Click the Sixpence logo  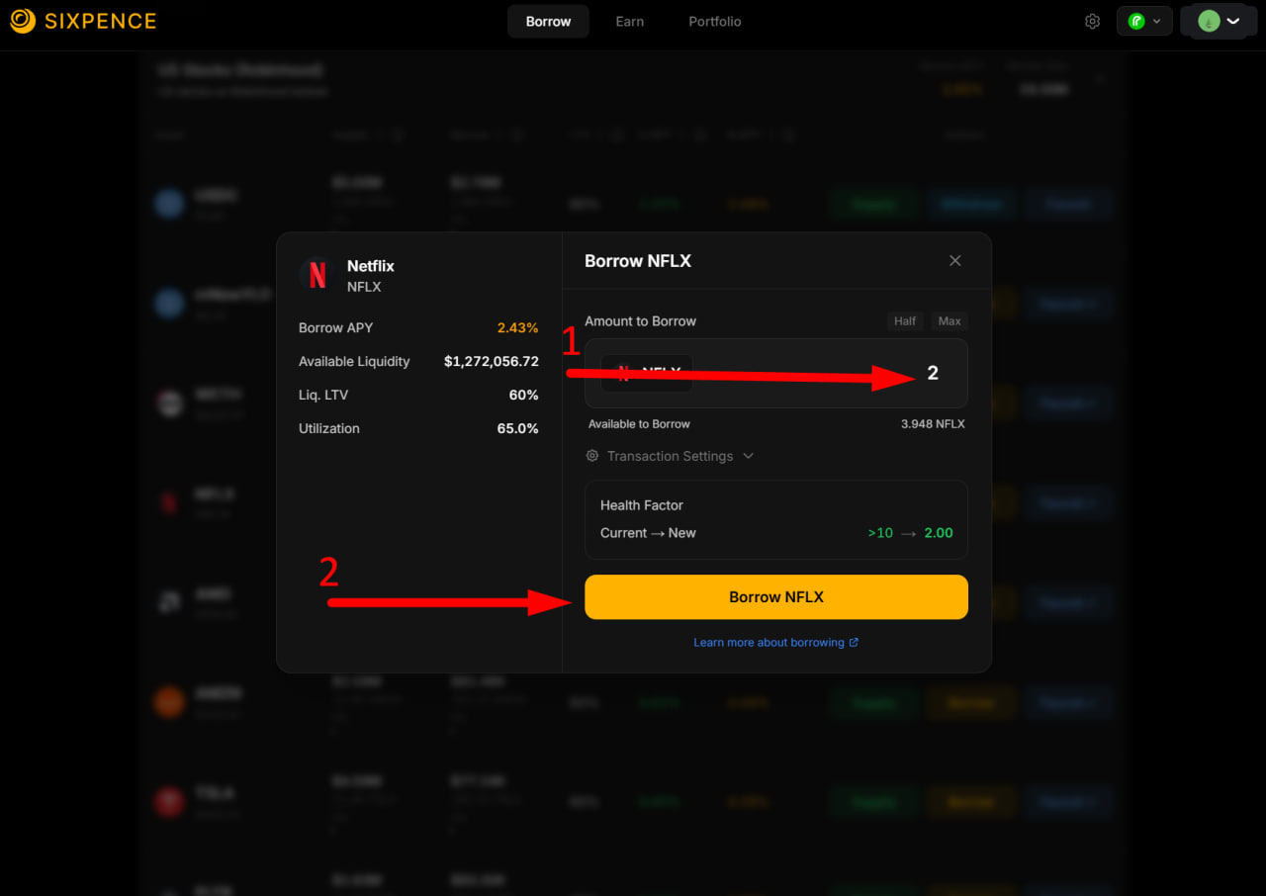pos(83,21)
